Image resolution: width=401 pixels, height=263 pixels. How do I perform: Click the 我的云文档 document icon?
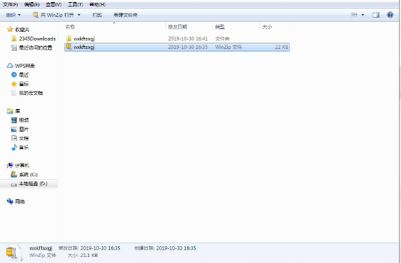point(14,93)
